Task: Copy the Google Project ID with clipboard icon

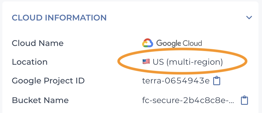Action: pyautogui.click(x=217, y=81)
